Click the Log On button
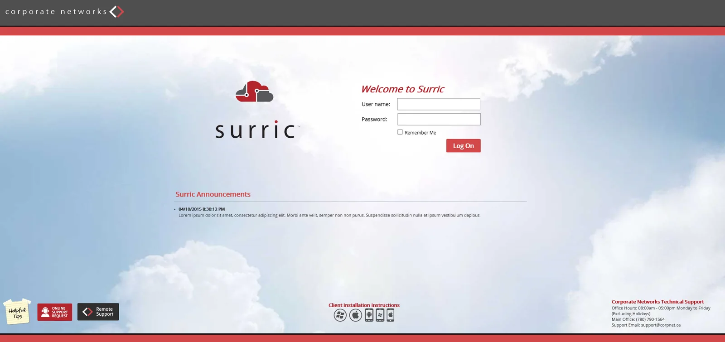 (x=463, y=145)
